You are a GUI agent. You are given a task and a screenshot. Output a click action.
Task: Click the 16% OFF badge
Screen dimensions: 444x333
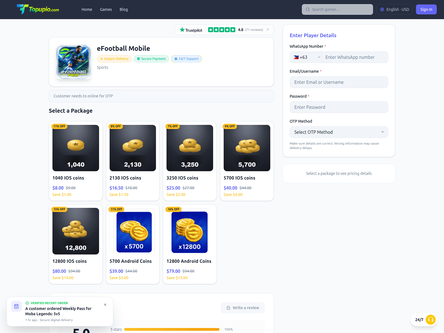(173, 209)
